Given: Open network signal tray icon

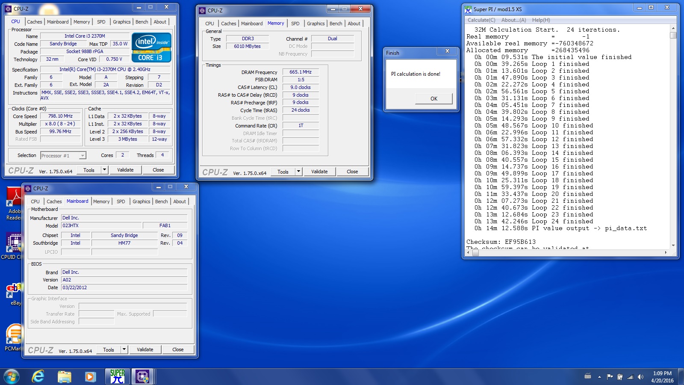Looking at the screenshot, I should point(630,377).
